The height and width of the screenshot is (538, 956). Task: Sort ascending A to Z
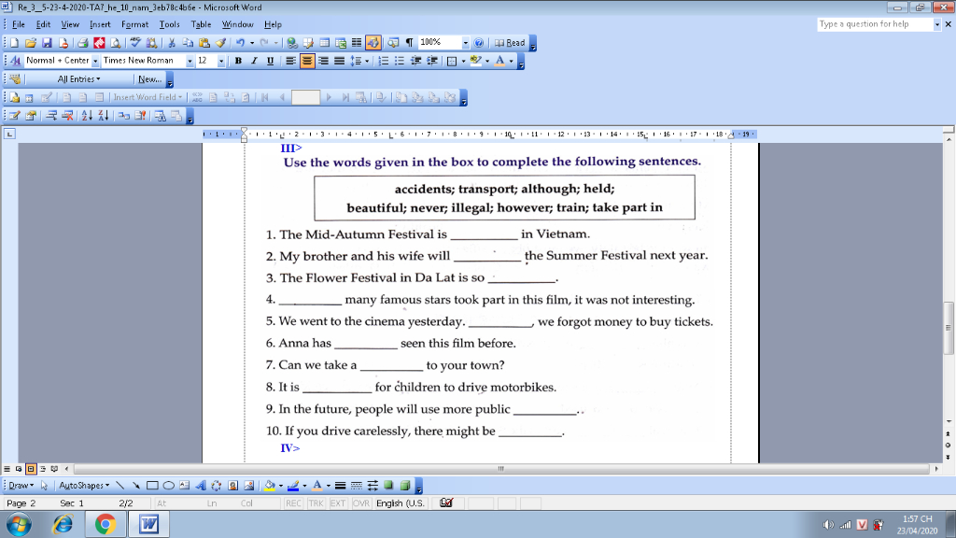87,115
